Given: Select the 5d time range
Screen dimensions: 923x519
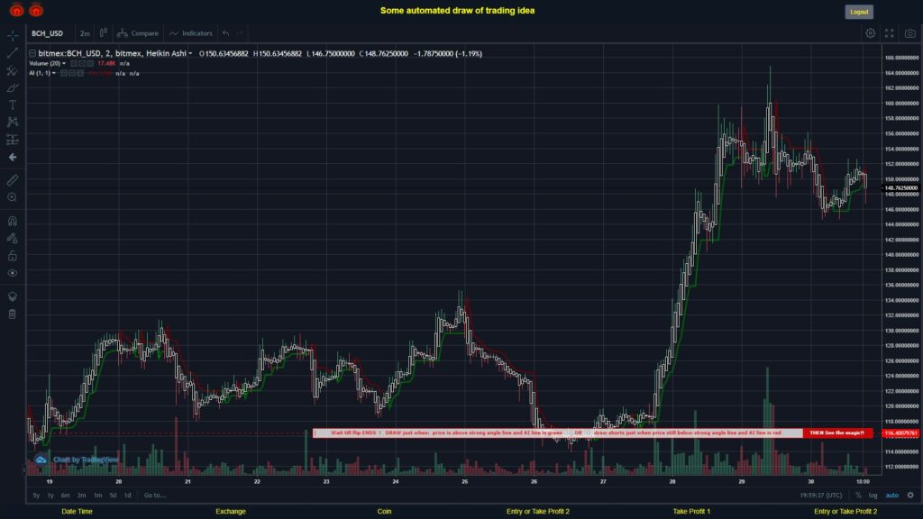Looking at the screenshot, I should click(113, 496).
